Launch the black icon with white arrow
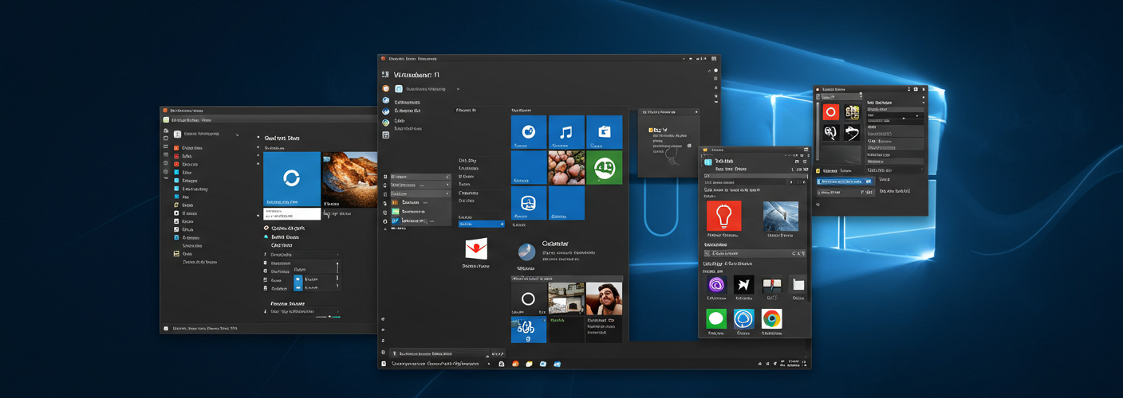 pyautogui.click(x=743, y=284)
